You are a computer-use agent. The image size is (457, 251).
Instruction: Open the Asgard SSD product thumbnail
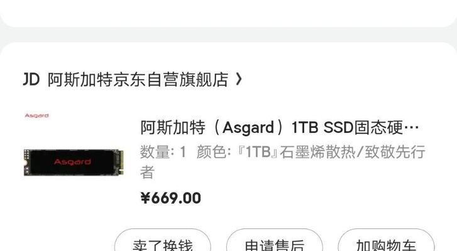click(x=74, y=163)
